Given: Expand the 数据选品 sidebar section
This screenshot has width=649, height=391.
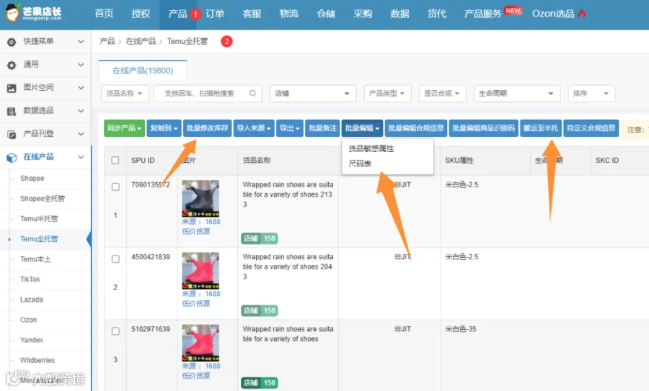Looking at the screenshot, I should click(x=81, y=111).
